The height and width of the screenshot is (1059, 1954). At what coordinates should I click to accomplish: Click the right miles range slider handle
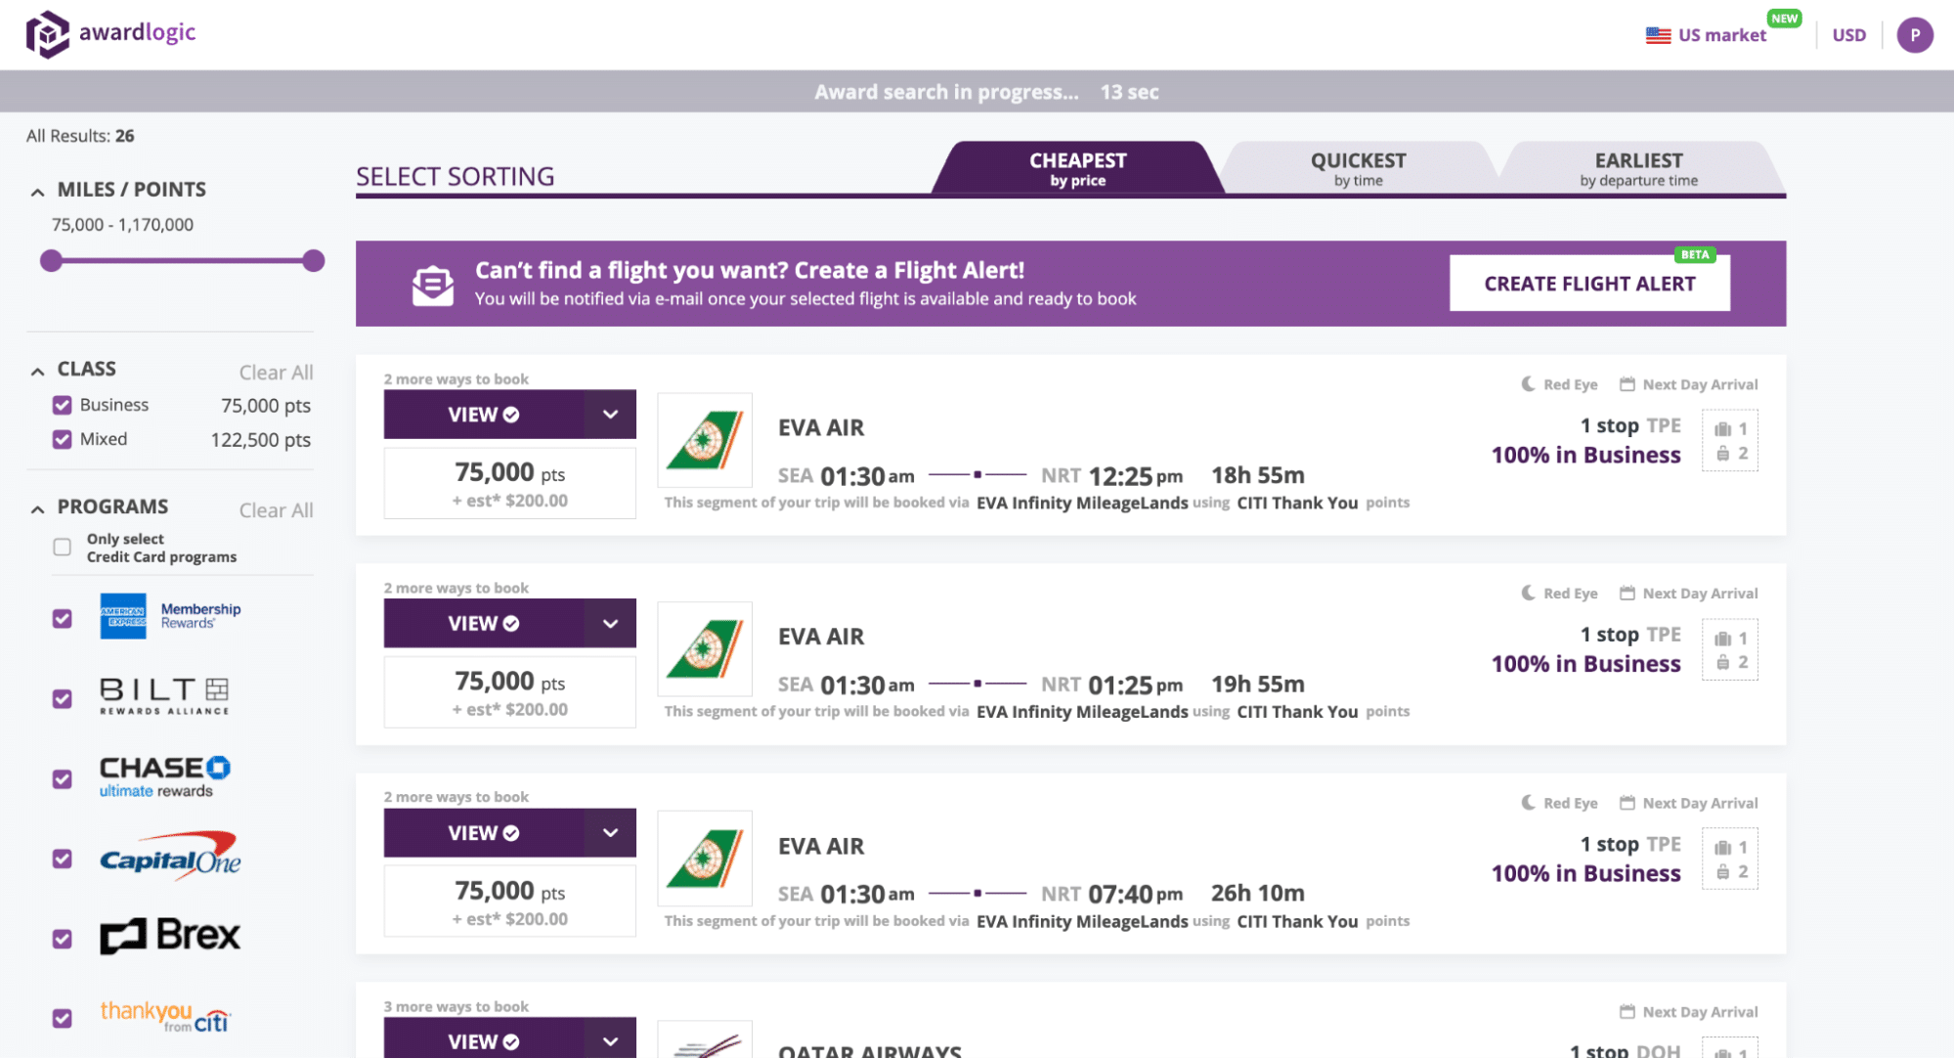313,261
